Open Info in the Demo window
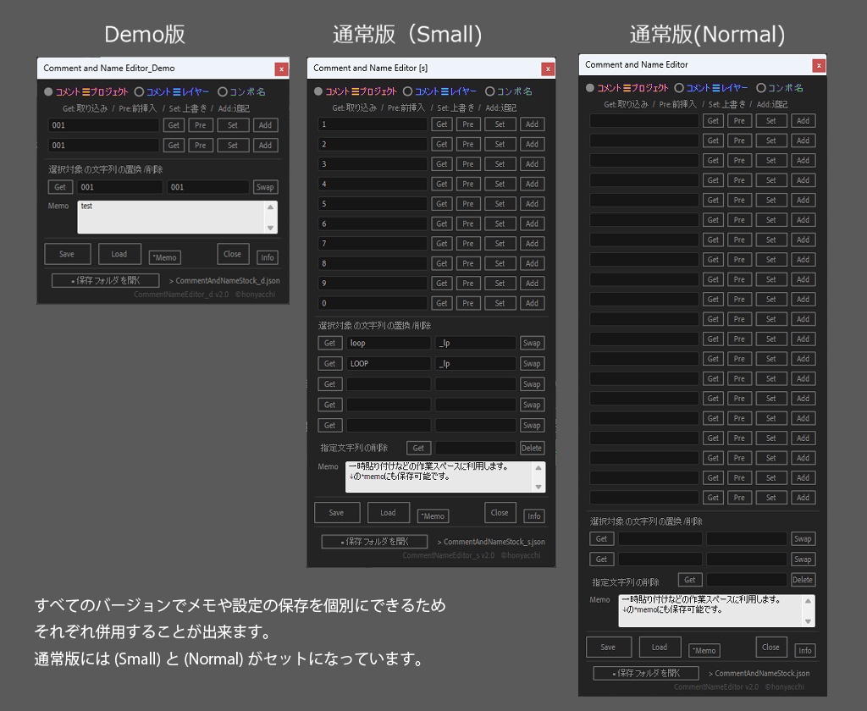This screenshot has width=867, height=711. [x=268, y=257]
